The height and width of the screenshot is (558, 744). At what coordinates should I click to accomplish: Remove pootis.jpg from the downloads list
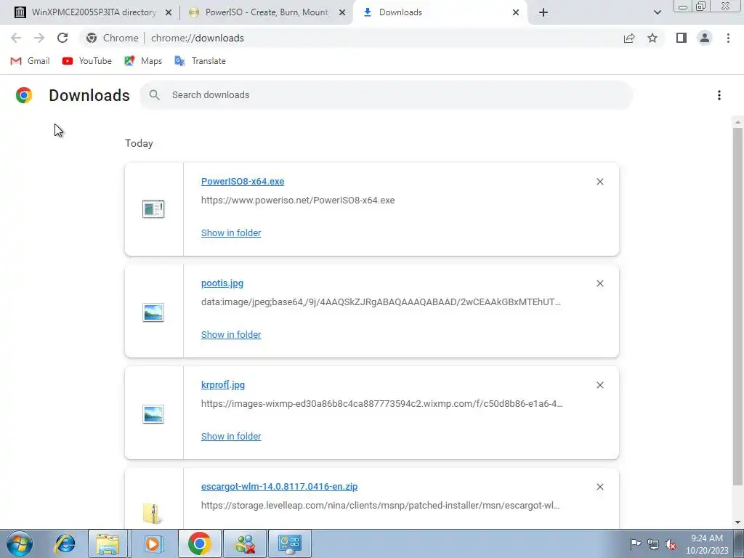[600, 283]
